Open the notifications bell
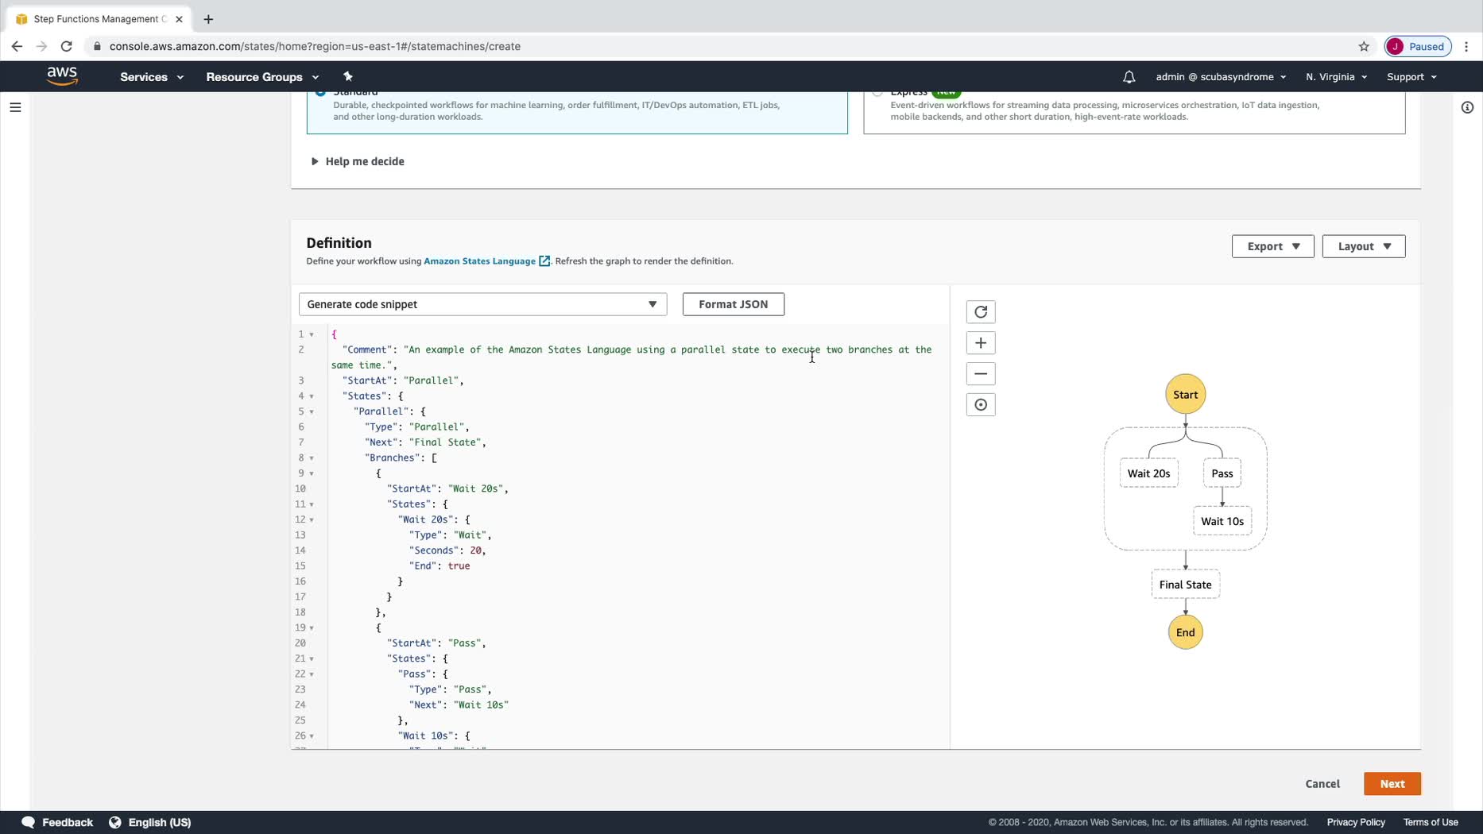Image resolution: width=1483 pixels, height=834 pixels. click(x=1129, y=77)
